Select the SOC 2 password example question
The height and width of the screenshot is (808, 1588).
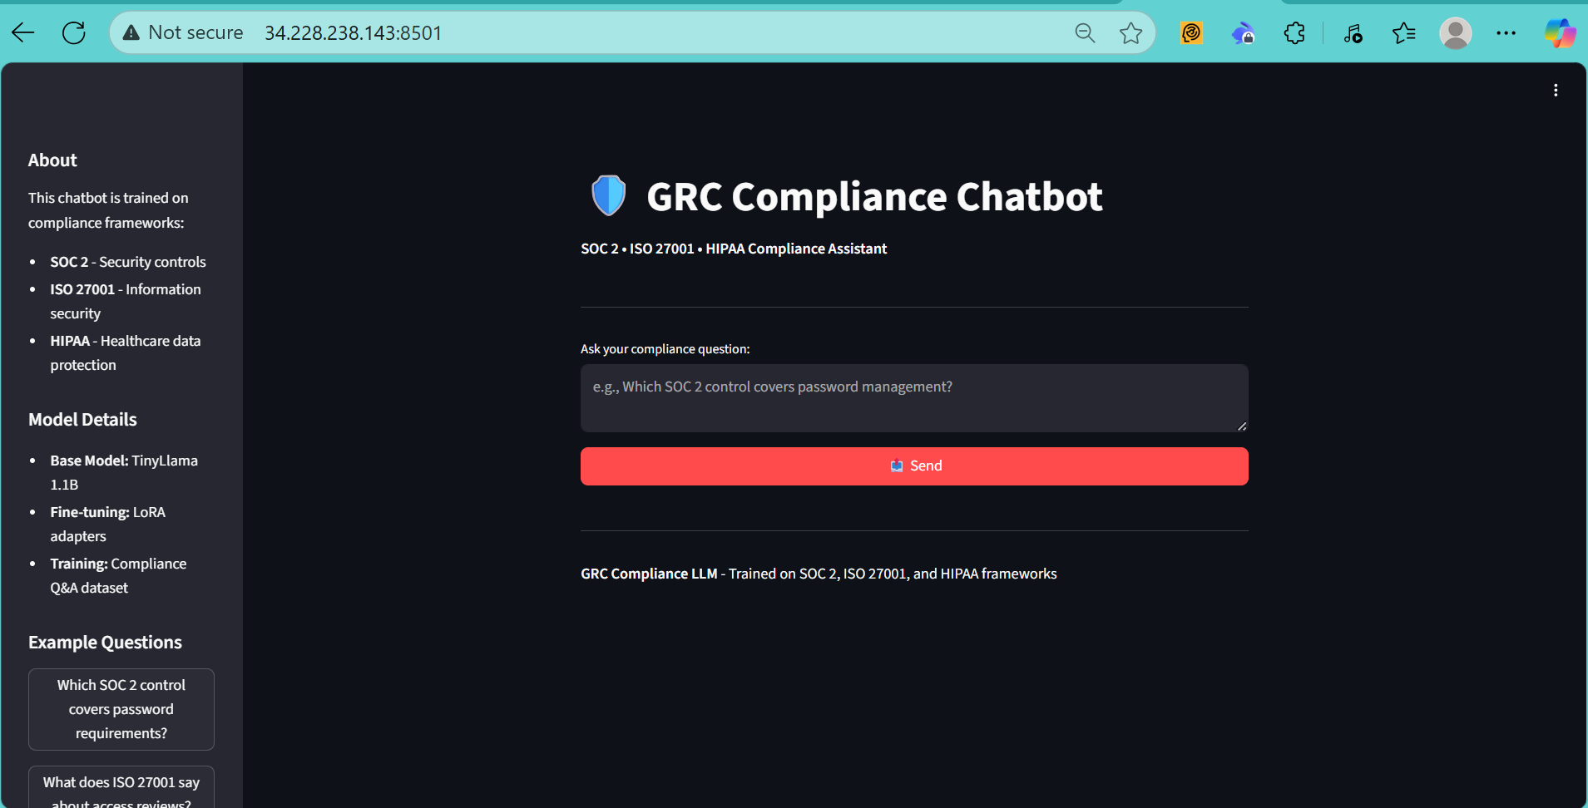tap(121, 708)
